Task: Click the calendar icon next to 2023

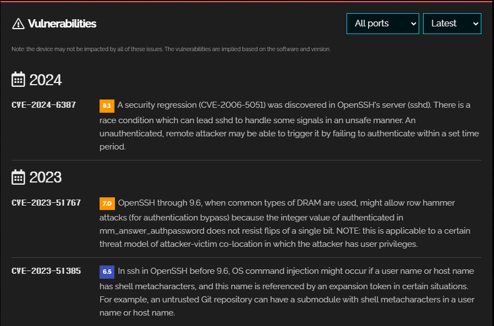Action: [x=18, y=177]
